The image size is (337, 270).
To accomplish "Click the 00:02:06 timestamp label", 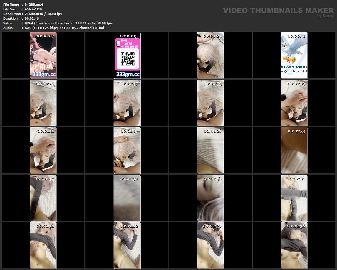I will 296,179.
